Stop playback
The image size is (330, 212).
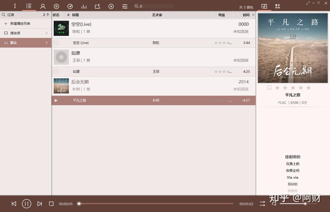[x=51, y=204]
